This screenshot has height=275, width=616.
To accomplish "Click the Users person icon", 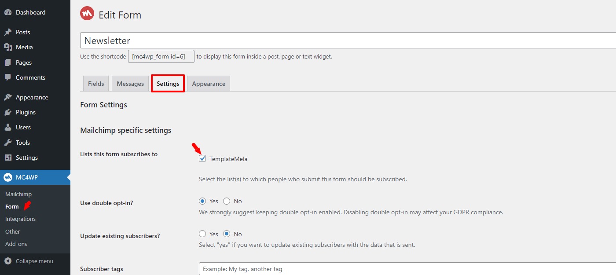I will (x=8, y=127).
